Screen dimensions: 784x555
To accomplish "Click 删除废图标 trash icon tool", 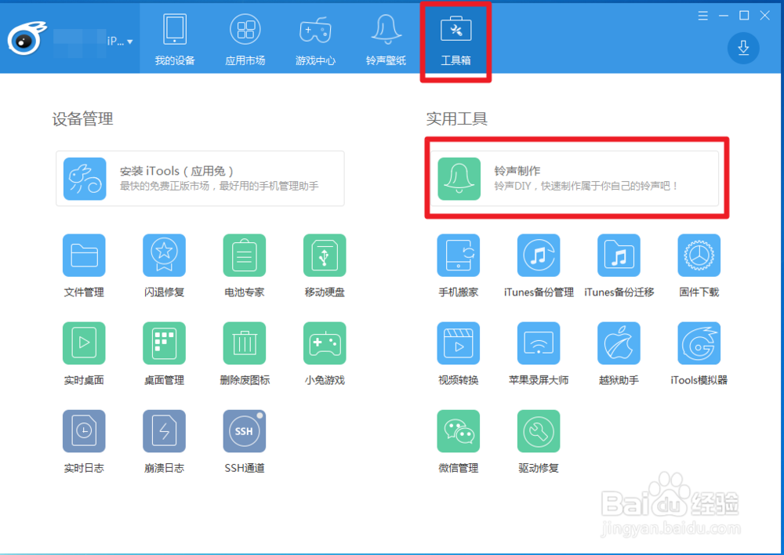I will [245, 343].
